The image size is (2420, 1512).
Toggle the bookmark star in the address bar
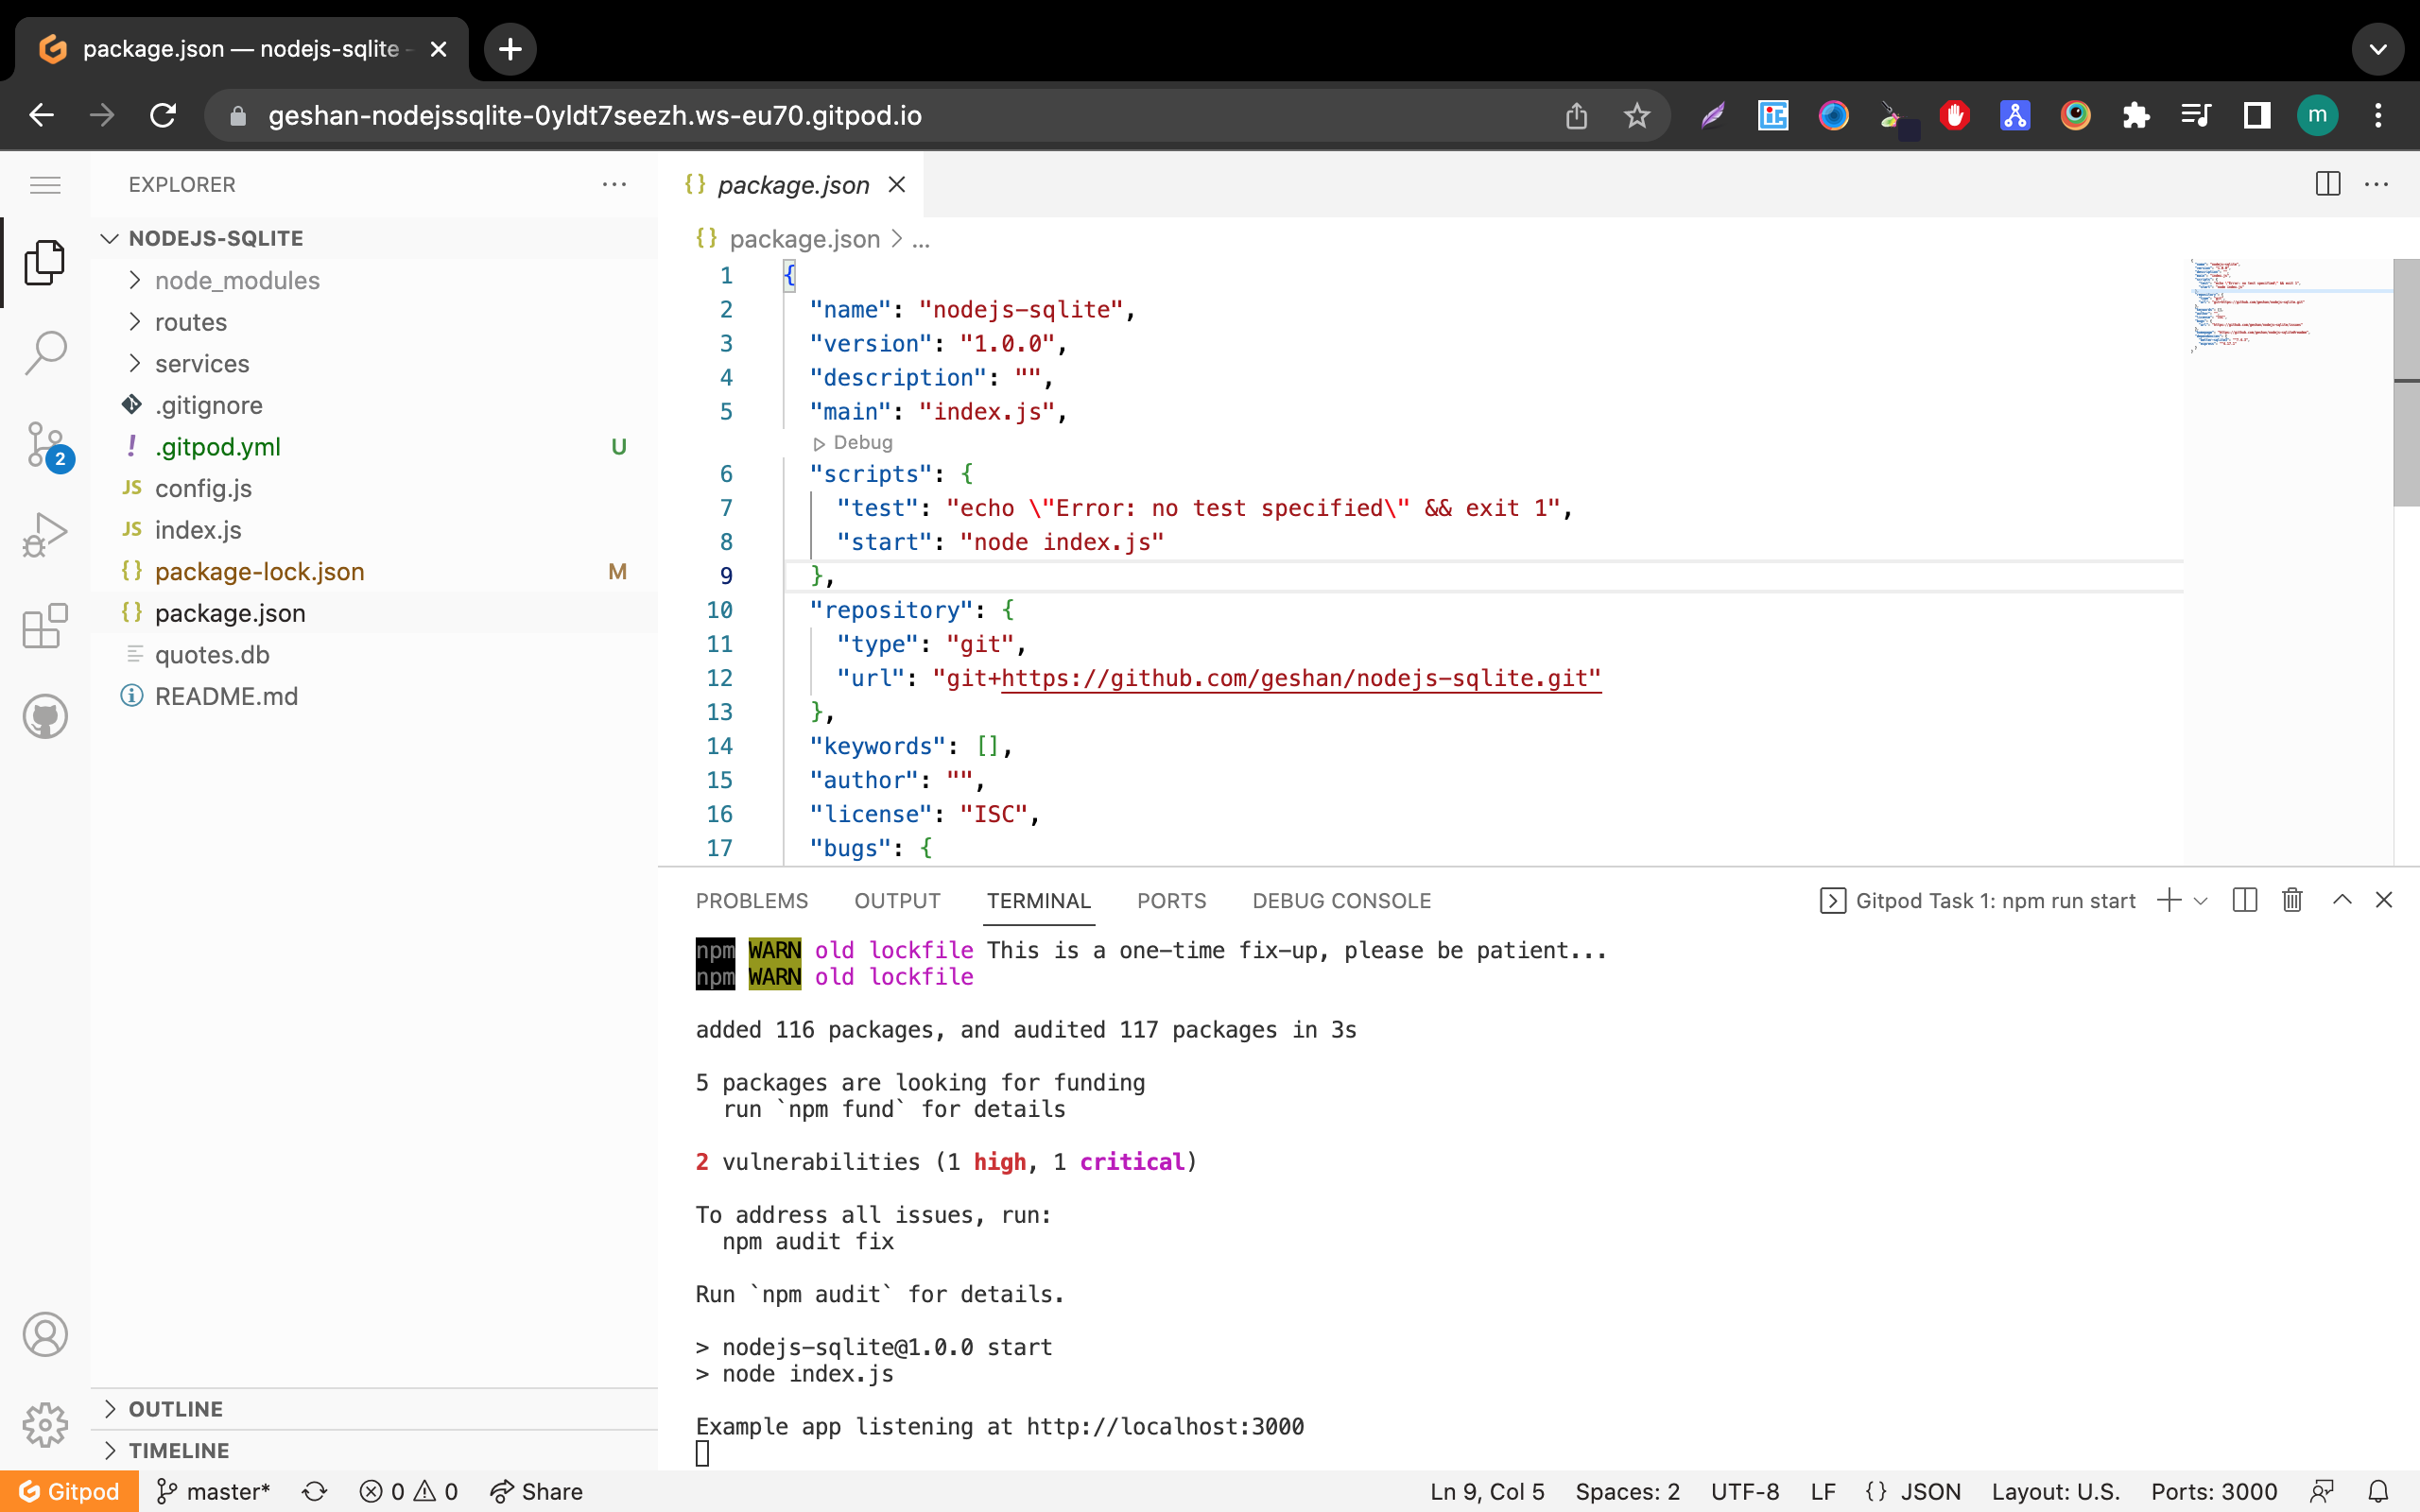(x=1636, y=115)
